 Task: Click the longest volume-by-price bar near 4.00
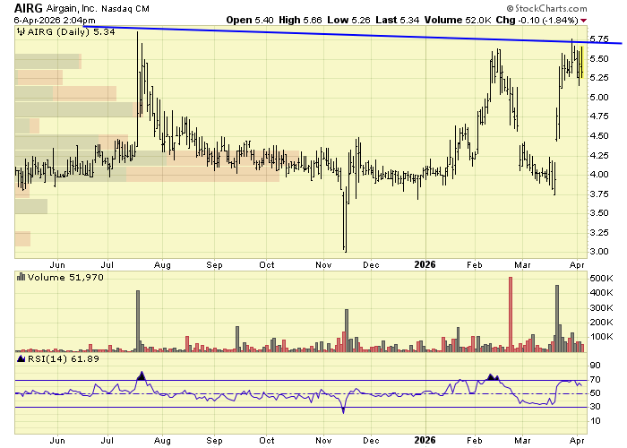click(x=147, y=174)
